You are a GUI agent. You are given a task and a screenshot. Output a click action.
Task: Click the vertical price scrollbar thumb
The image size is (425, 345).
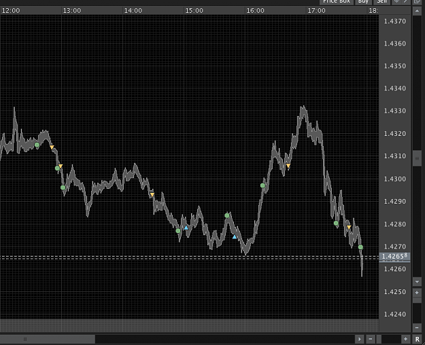pyautogui.click(x=417, y=158)
